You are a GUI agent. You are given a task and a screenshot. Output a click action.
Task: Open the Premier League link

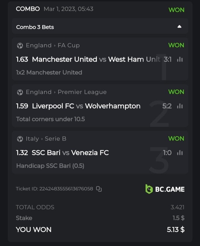[82, 92]
